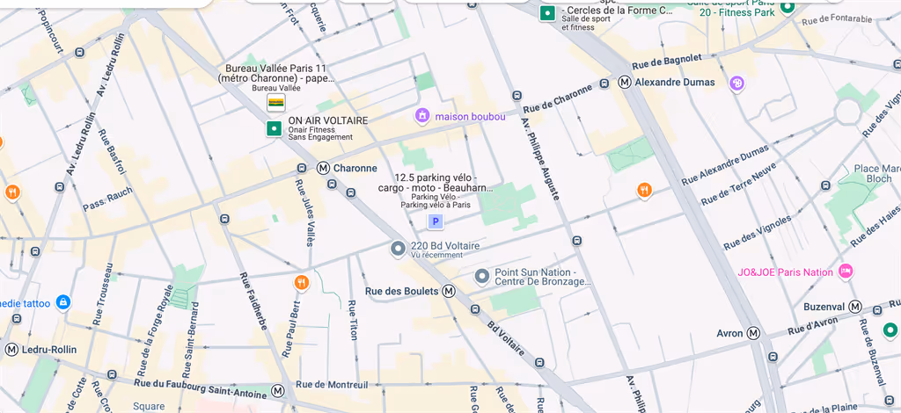This screenshot has height=413, width=901.
Task: Click the 220 Bd Voltaire recent pin
Action: (x=399, y=250)
